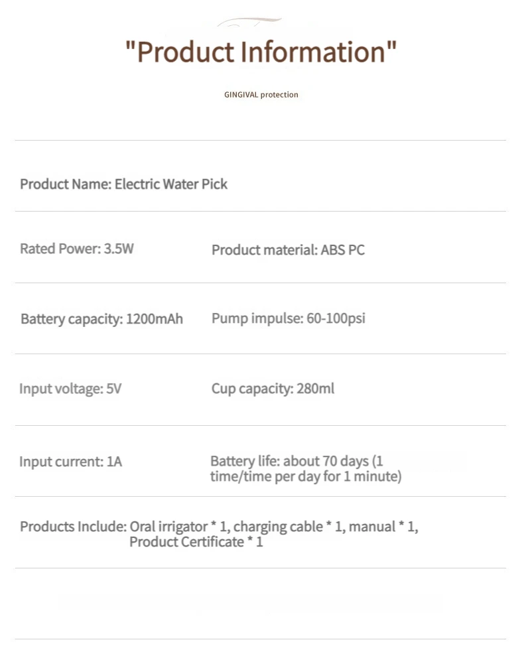This screenshot has width=524, height=652.
Task: Click the Rated Power: 3.5W text
Action: click(x=76, y=249)
